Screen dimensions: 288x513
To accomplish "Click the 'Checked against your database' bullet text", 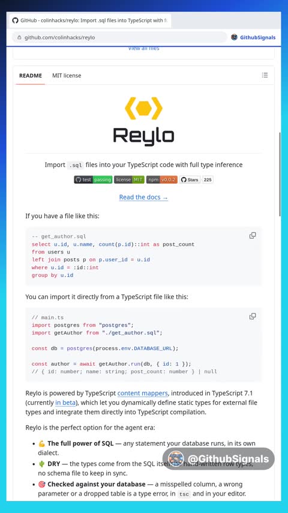I will (97, 484).
